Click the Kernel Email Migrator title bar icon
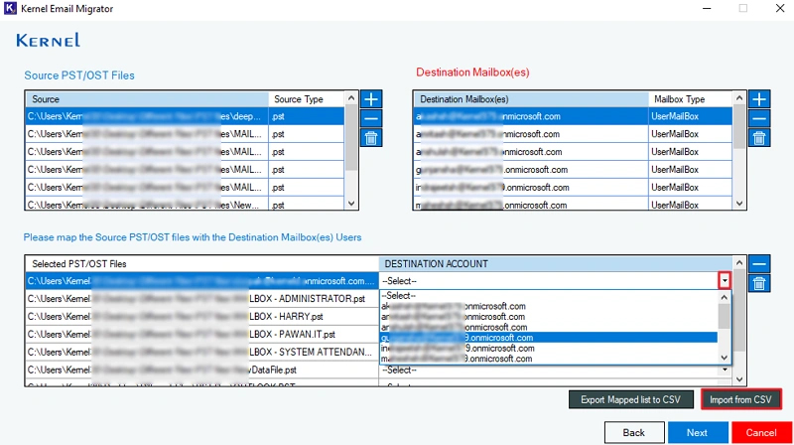The width and height of the screenshot is (794, 445). (x=10, y=9)
